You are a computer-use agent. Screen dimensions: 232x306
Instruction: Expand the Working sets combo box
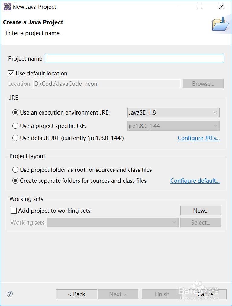pyautogui.click(x=113, y=222)
